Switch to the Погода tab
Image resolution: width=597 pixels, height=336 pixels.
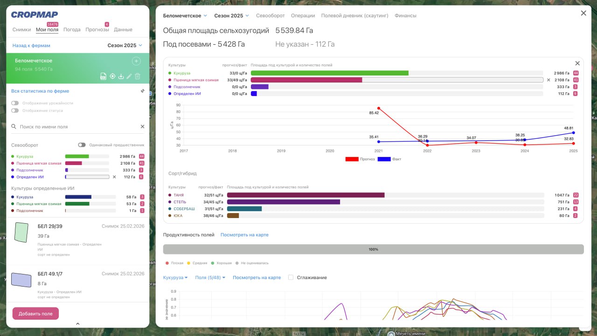click(72, 30)
